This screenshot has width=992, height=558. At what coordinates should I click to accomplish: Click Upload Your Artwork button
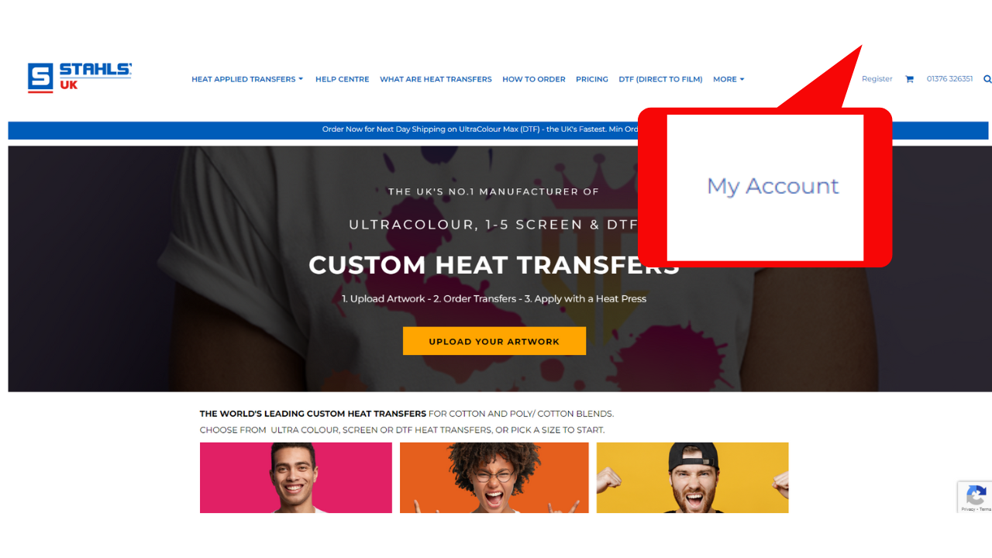pos(494,341)
